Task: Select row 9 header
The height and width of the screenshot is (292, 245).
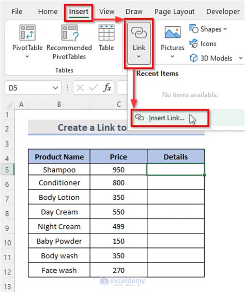Action: 7,228
